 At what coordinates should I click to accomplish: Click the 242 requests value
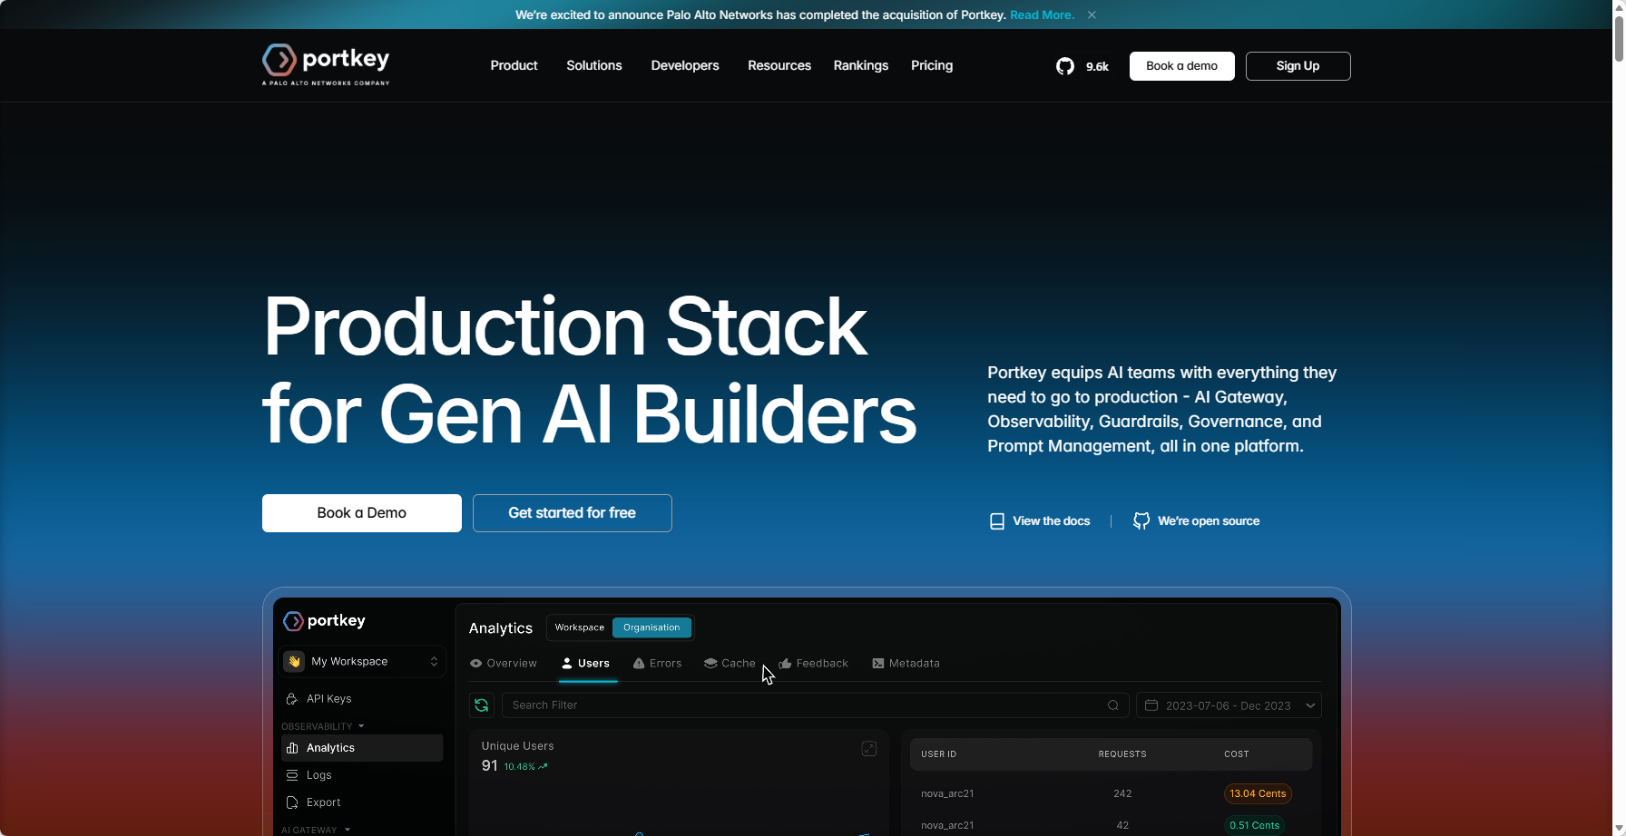click(1122, 794)
